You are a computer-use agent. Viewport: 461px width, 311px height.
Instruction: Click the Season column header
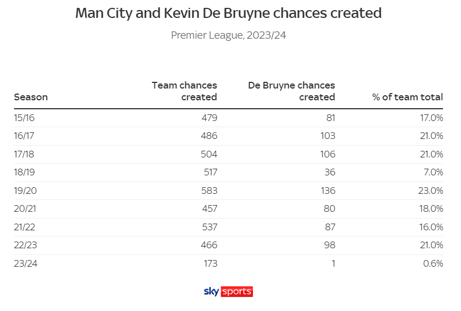click(x=31, y=97)
